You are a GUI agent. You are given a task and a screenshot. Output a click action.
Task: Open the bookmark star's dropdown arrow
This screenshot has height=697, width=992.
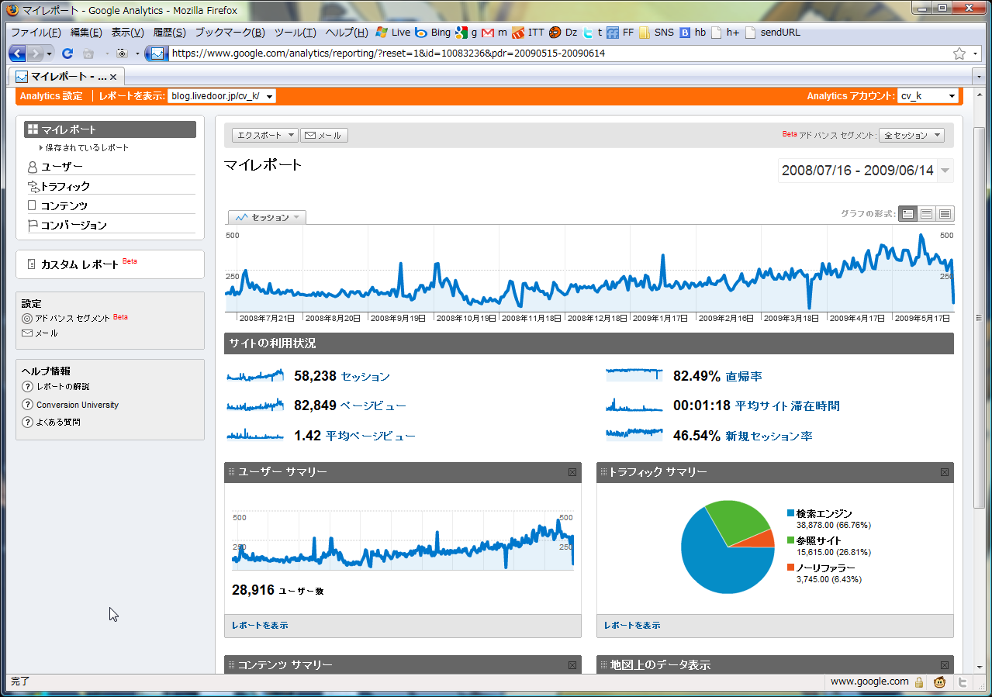pyautogui.click(x=975, y=53)
